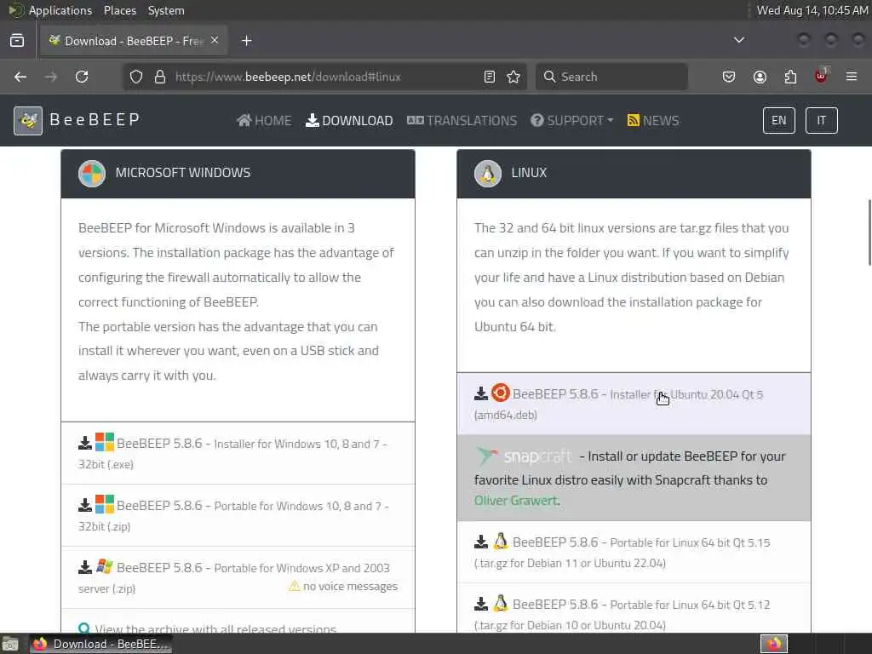This screenshot has width=872, height=654.
Task: Click the Snapcraft logo
Action: (x=524, y=456)
